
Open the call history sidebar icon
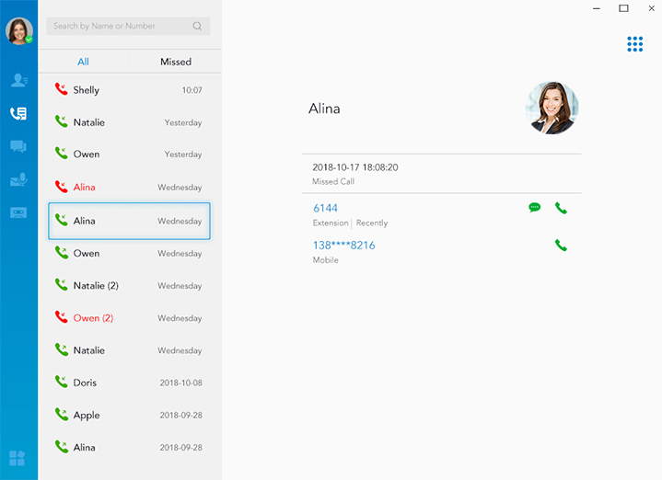pyautogui.click(x=18, y=114)
